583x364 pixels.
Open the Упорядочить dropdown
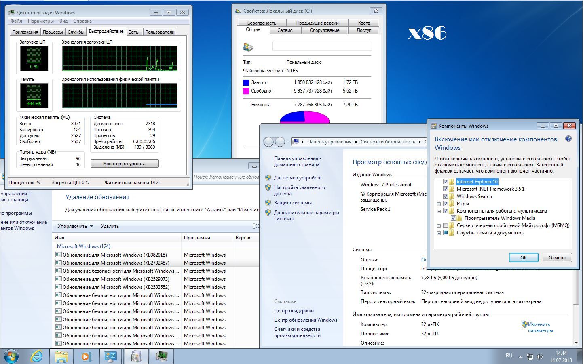tap(75, 226)
